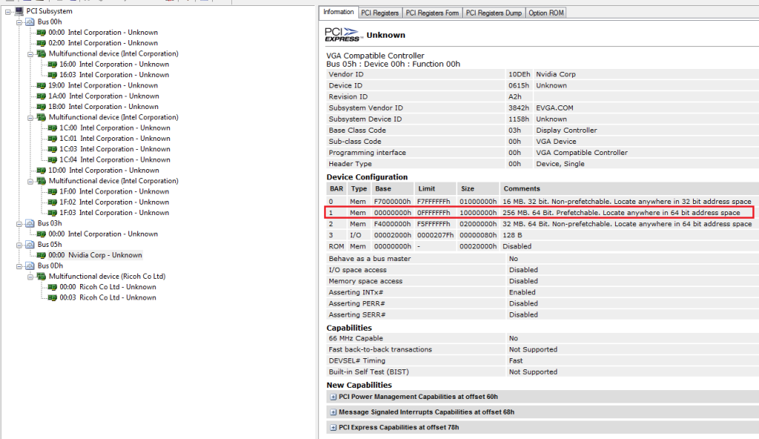Select 19:00 Intel Corporation - Unknown
Image resolution: width=759 pixels, height=439 pixels.
(103, 86)
